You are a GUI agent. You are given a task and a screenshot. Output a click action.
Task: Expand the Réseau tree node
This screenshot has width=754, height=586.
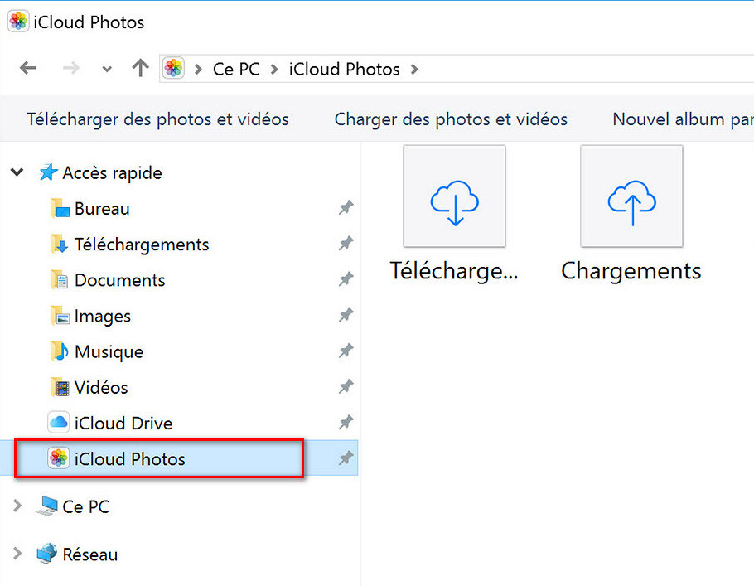(x=17, y=554)
